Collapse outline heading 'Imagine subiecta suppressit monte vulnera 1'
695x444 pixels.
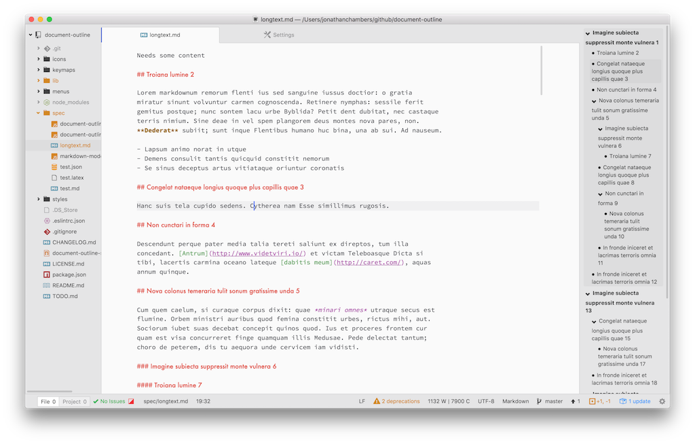click(588, 33)
